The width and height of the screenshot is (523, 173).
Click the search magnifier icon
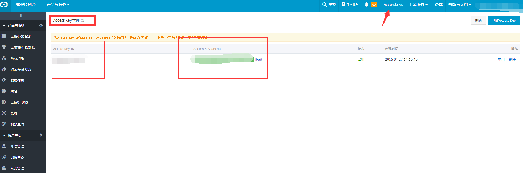pos(324,5)
